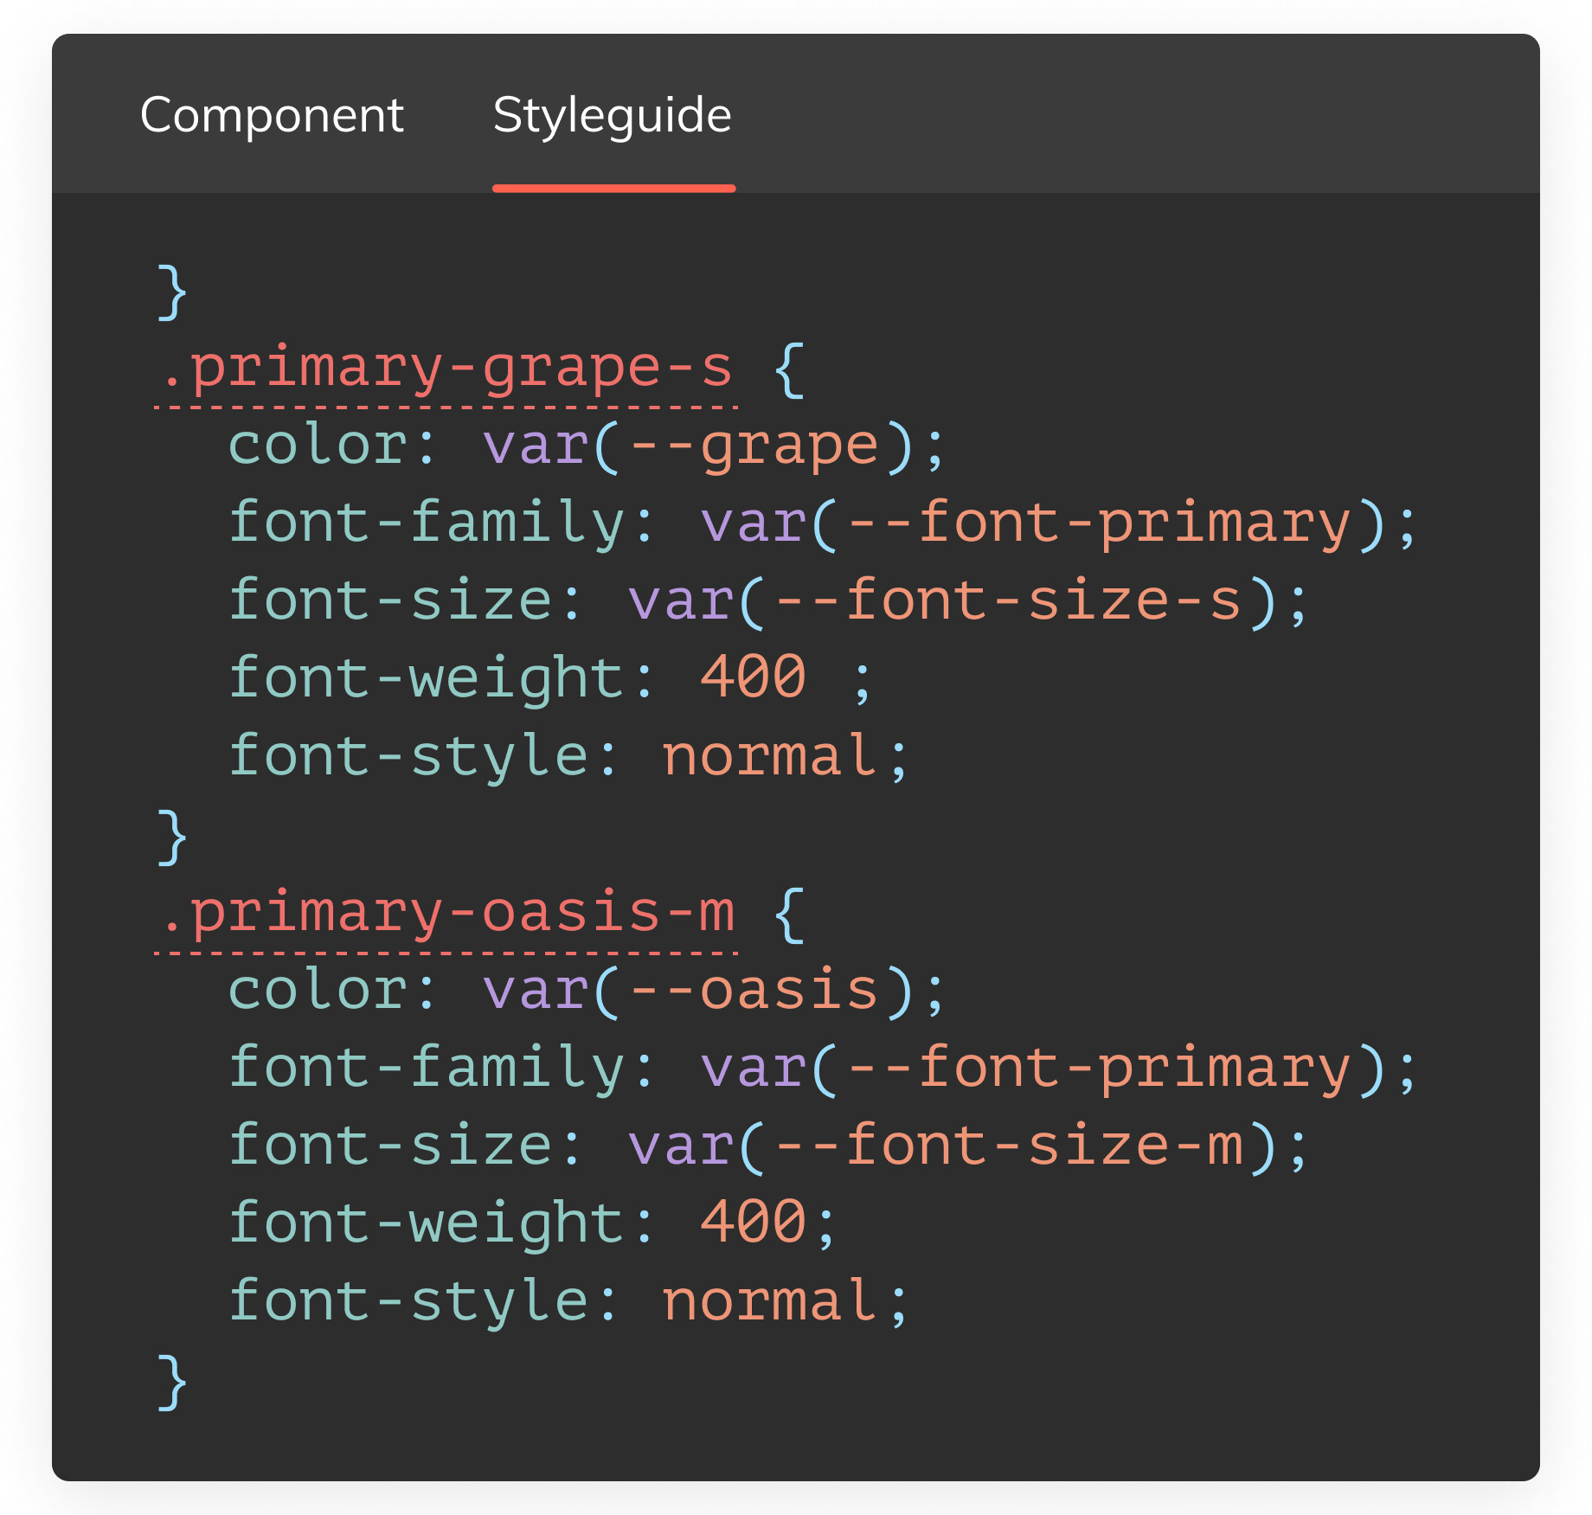The width and height of the screenshot is (1592, 1515).
Task: Click the closing brace at the code's end
Action: coord(172,1382)
